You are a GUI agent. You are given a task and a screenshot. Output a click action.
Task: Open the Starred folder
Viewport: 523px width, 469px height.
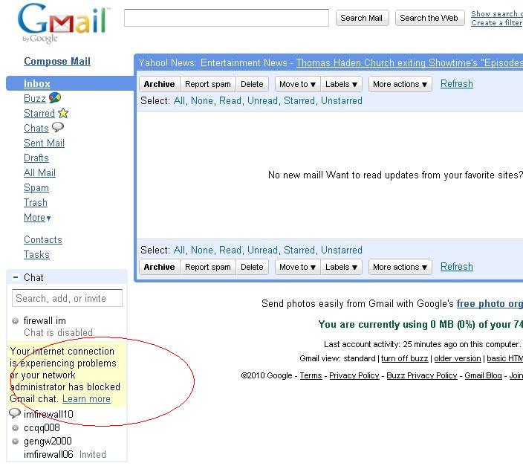[x=39, y=114]
